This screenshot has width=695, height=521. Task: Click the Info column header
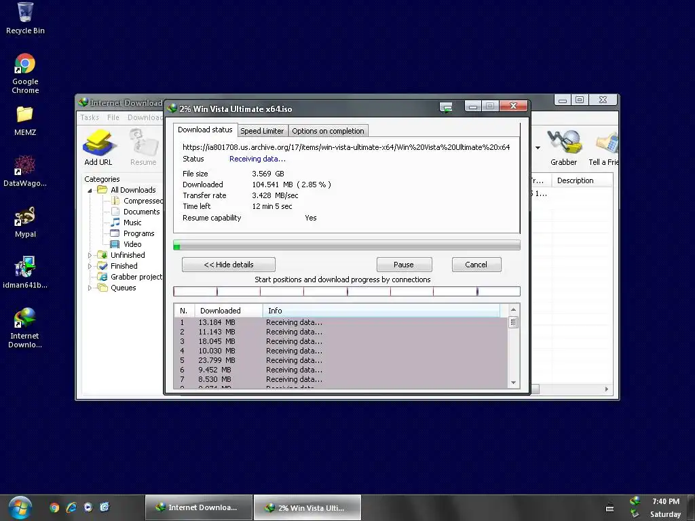381,311
